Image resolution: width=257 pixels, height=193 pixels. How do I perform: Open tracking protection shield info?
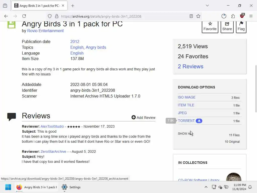pos(50,16)
